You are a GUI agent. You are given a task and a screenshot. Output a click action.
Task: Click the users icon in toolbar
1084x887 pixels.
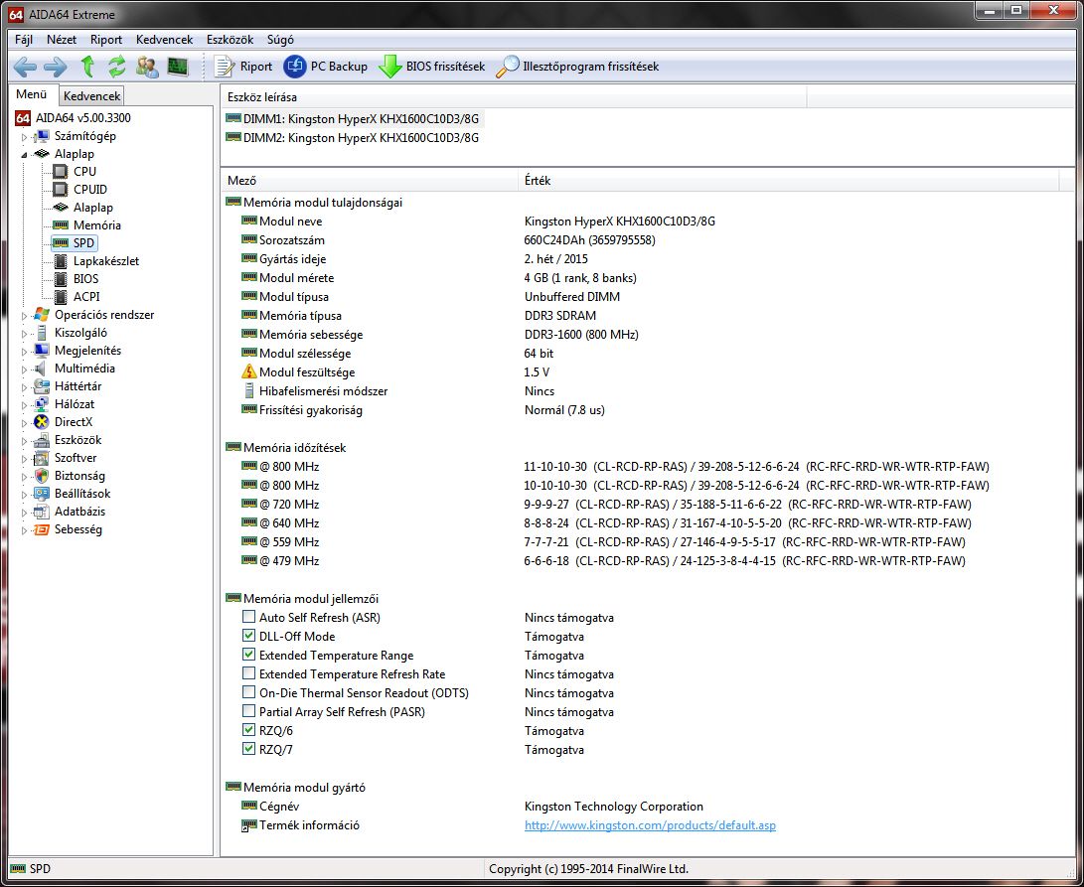(147, 67)
